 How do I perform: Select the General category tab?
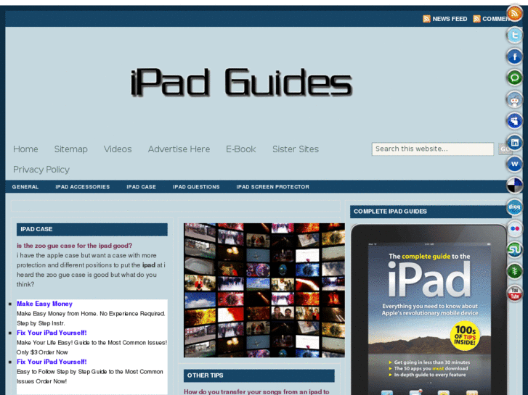pos(25,187)
